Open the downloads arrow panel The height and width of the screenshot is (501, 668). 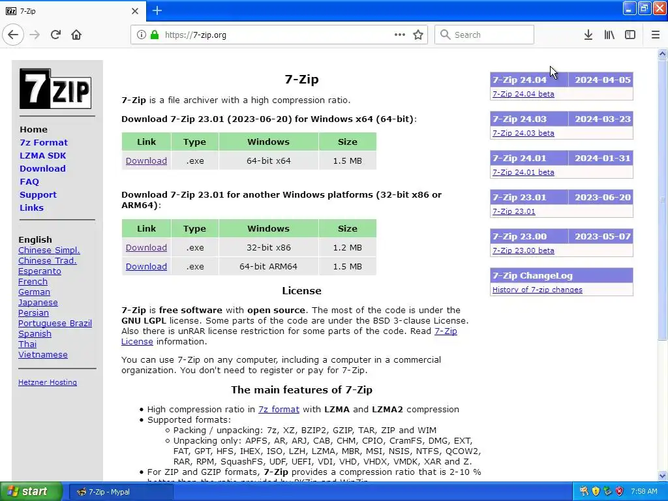tap(588, 35)
